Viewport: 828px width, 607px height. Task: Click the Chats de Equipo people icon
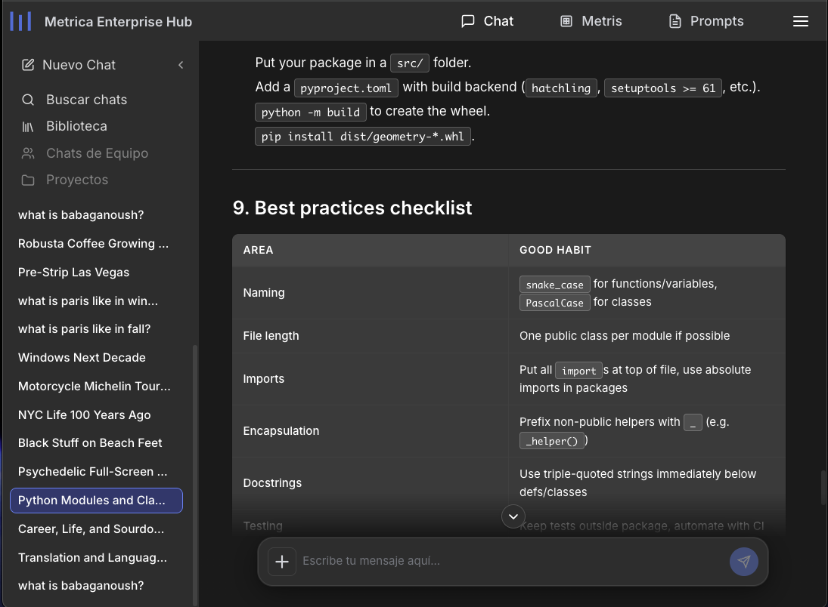(28, 153)
